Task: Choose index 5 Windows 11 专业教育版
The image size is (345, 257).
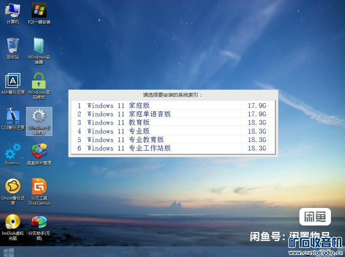Action: (x=173, y=140)
